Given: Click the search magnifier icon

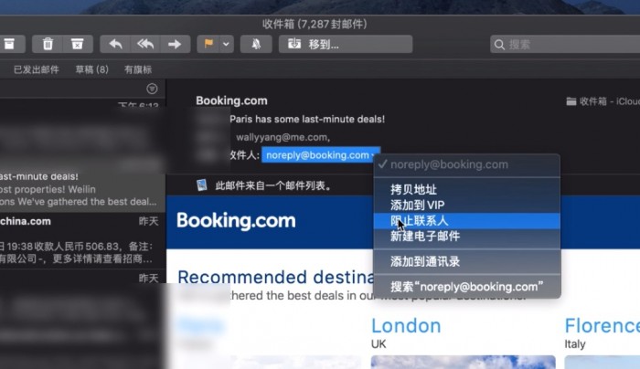Looking at the screenshot, I should pyautogui.click(x=499, y=45).
